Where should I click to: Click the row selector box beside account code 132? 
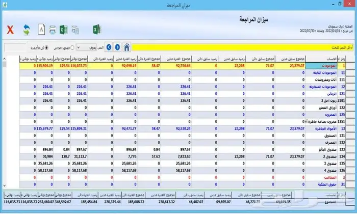pos(350,143)
